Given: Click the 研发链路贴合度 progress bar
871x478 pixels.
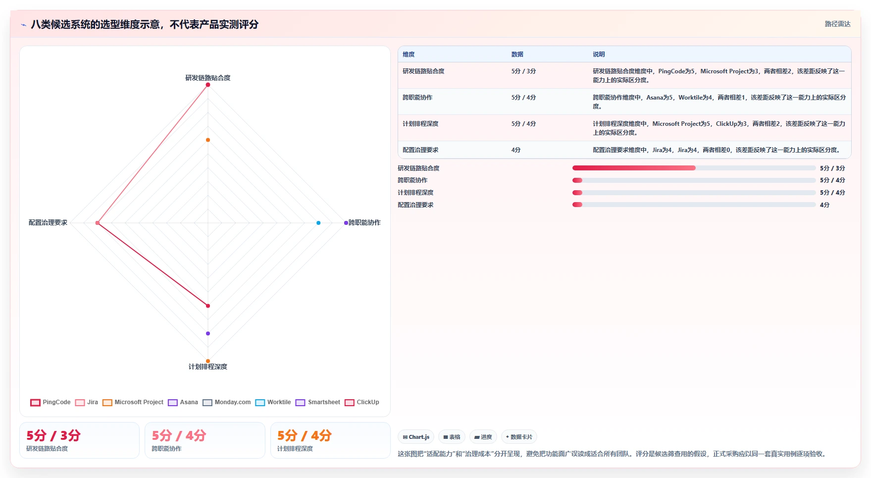Looking at the screenshot, I should (694, 168).
